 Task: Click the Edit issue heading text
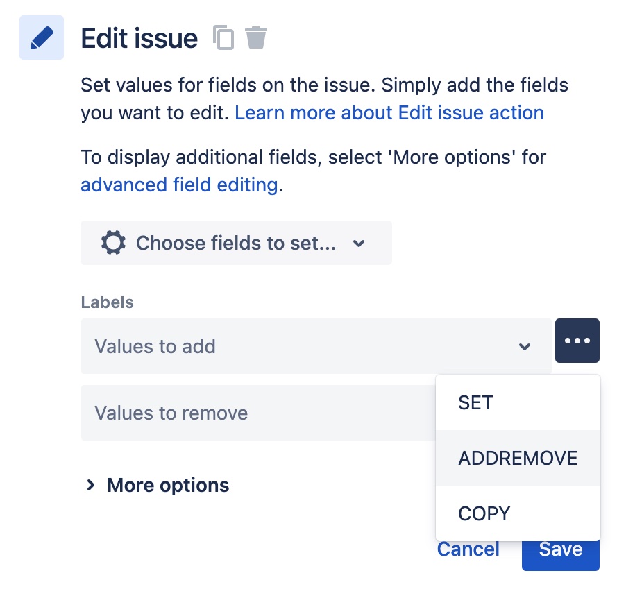[x=139, y=38]
